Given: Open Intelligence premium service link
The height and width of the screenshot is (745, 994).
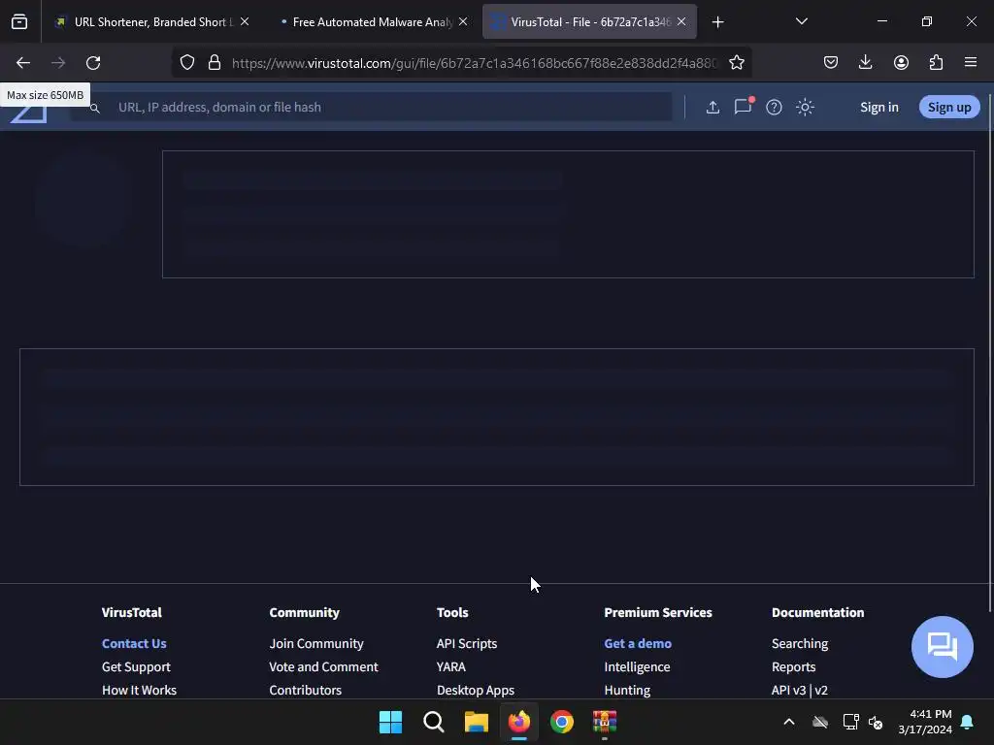Looking at the screenshot, I should (x=637, y=666).
